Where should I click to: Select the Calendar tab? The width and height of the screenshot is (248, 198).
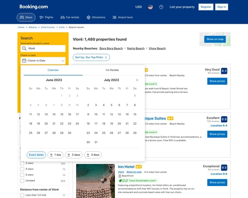tap(53, 70)
